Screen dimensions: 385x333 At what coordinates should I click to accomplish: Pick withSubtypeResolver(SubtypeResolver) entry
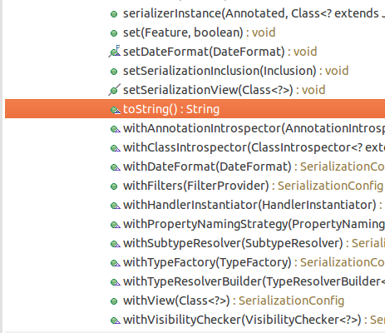pyautogui.click(x=254, y=243)
